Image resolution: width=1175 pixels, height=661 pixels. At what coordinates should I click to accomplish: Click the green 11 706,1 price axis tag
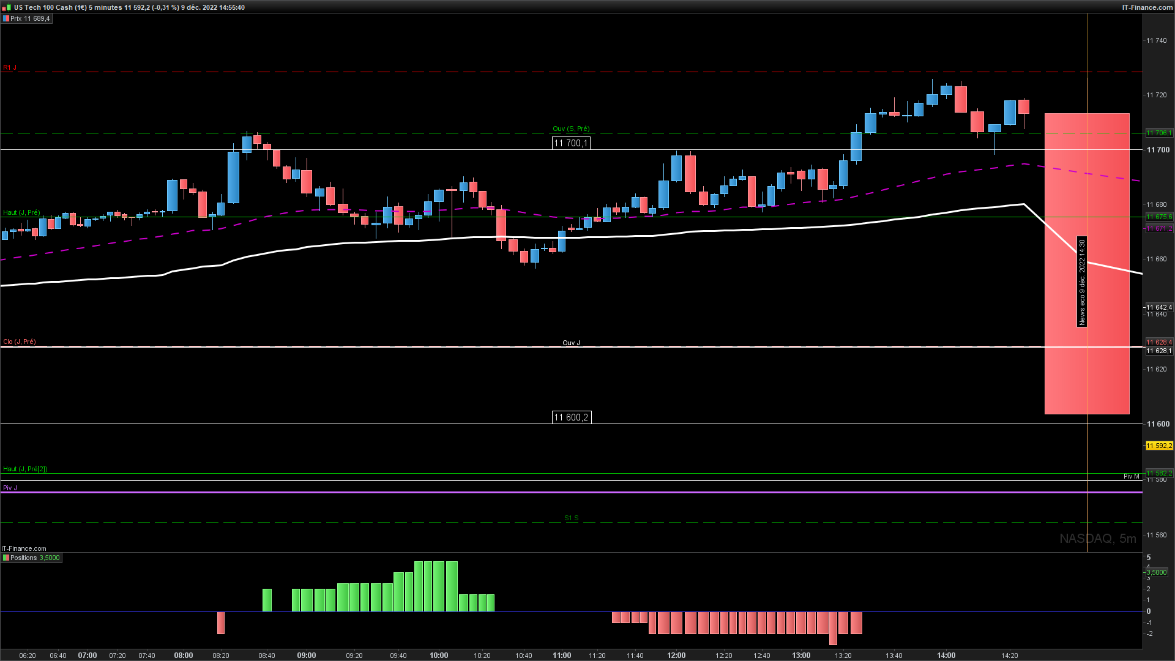pyautogui.click(x=1158, y=133)
